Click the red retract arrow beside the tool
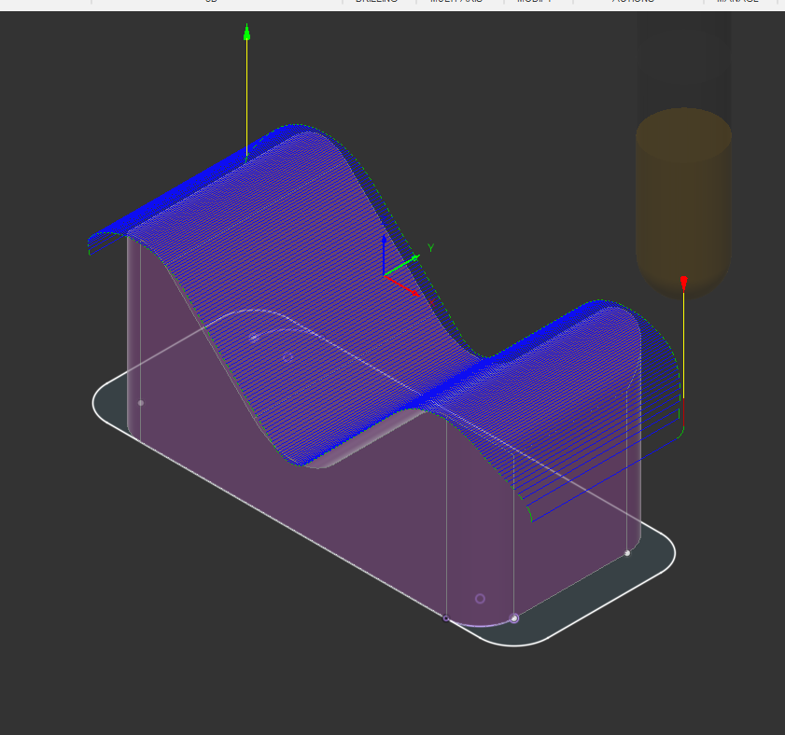 pyautogui.click(x=684, y=282)
